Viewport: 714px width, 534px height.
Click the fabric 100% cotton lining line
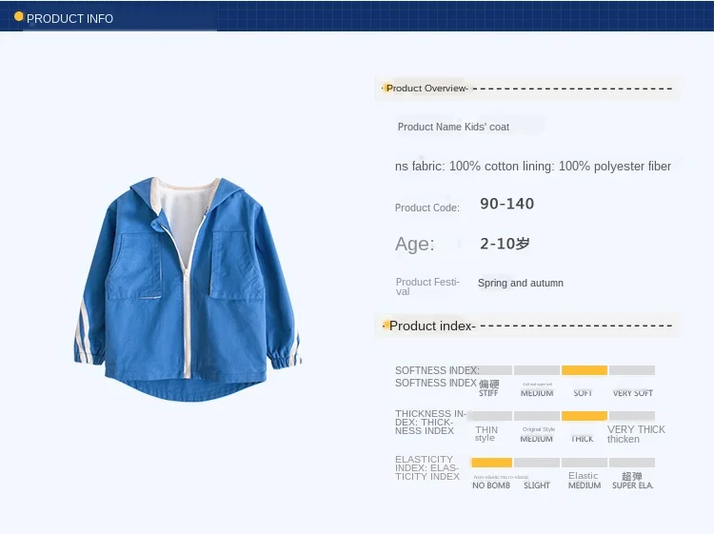click(533, 167)
